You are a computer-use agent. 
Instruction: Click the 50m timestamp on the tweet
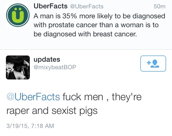(x=159, y=6)
